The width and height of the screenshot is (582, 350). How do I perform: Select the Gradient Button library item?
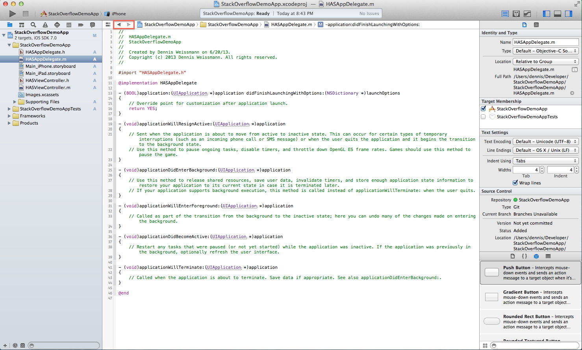[x=530, y=297]
